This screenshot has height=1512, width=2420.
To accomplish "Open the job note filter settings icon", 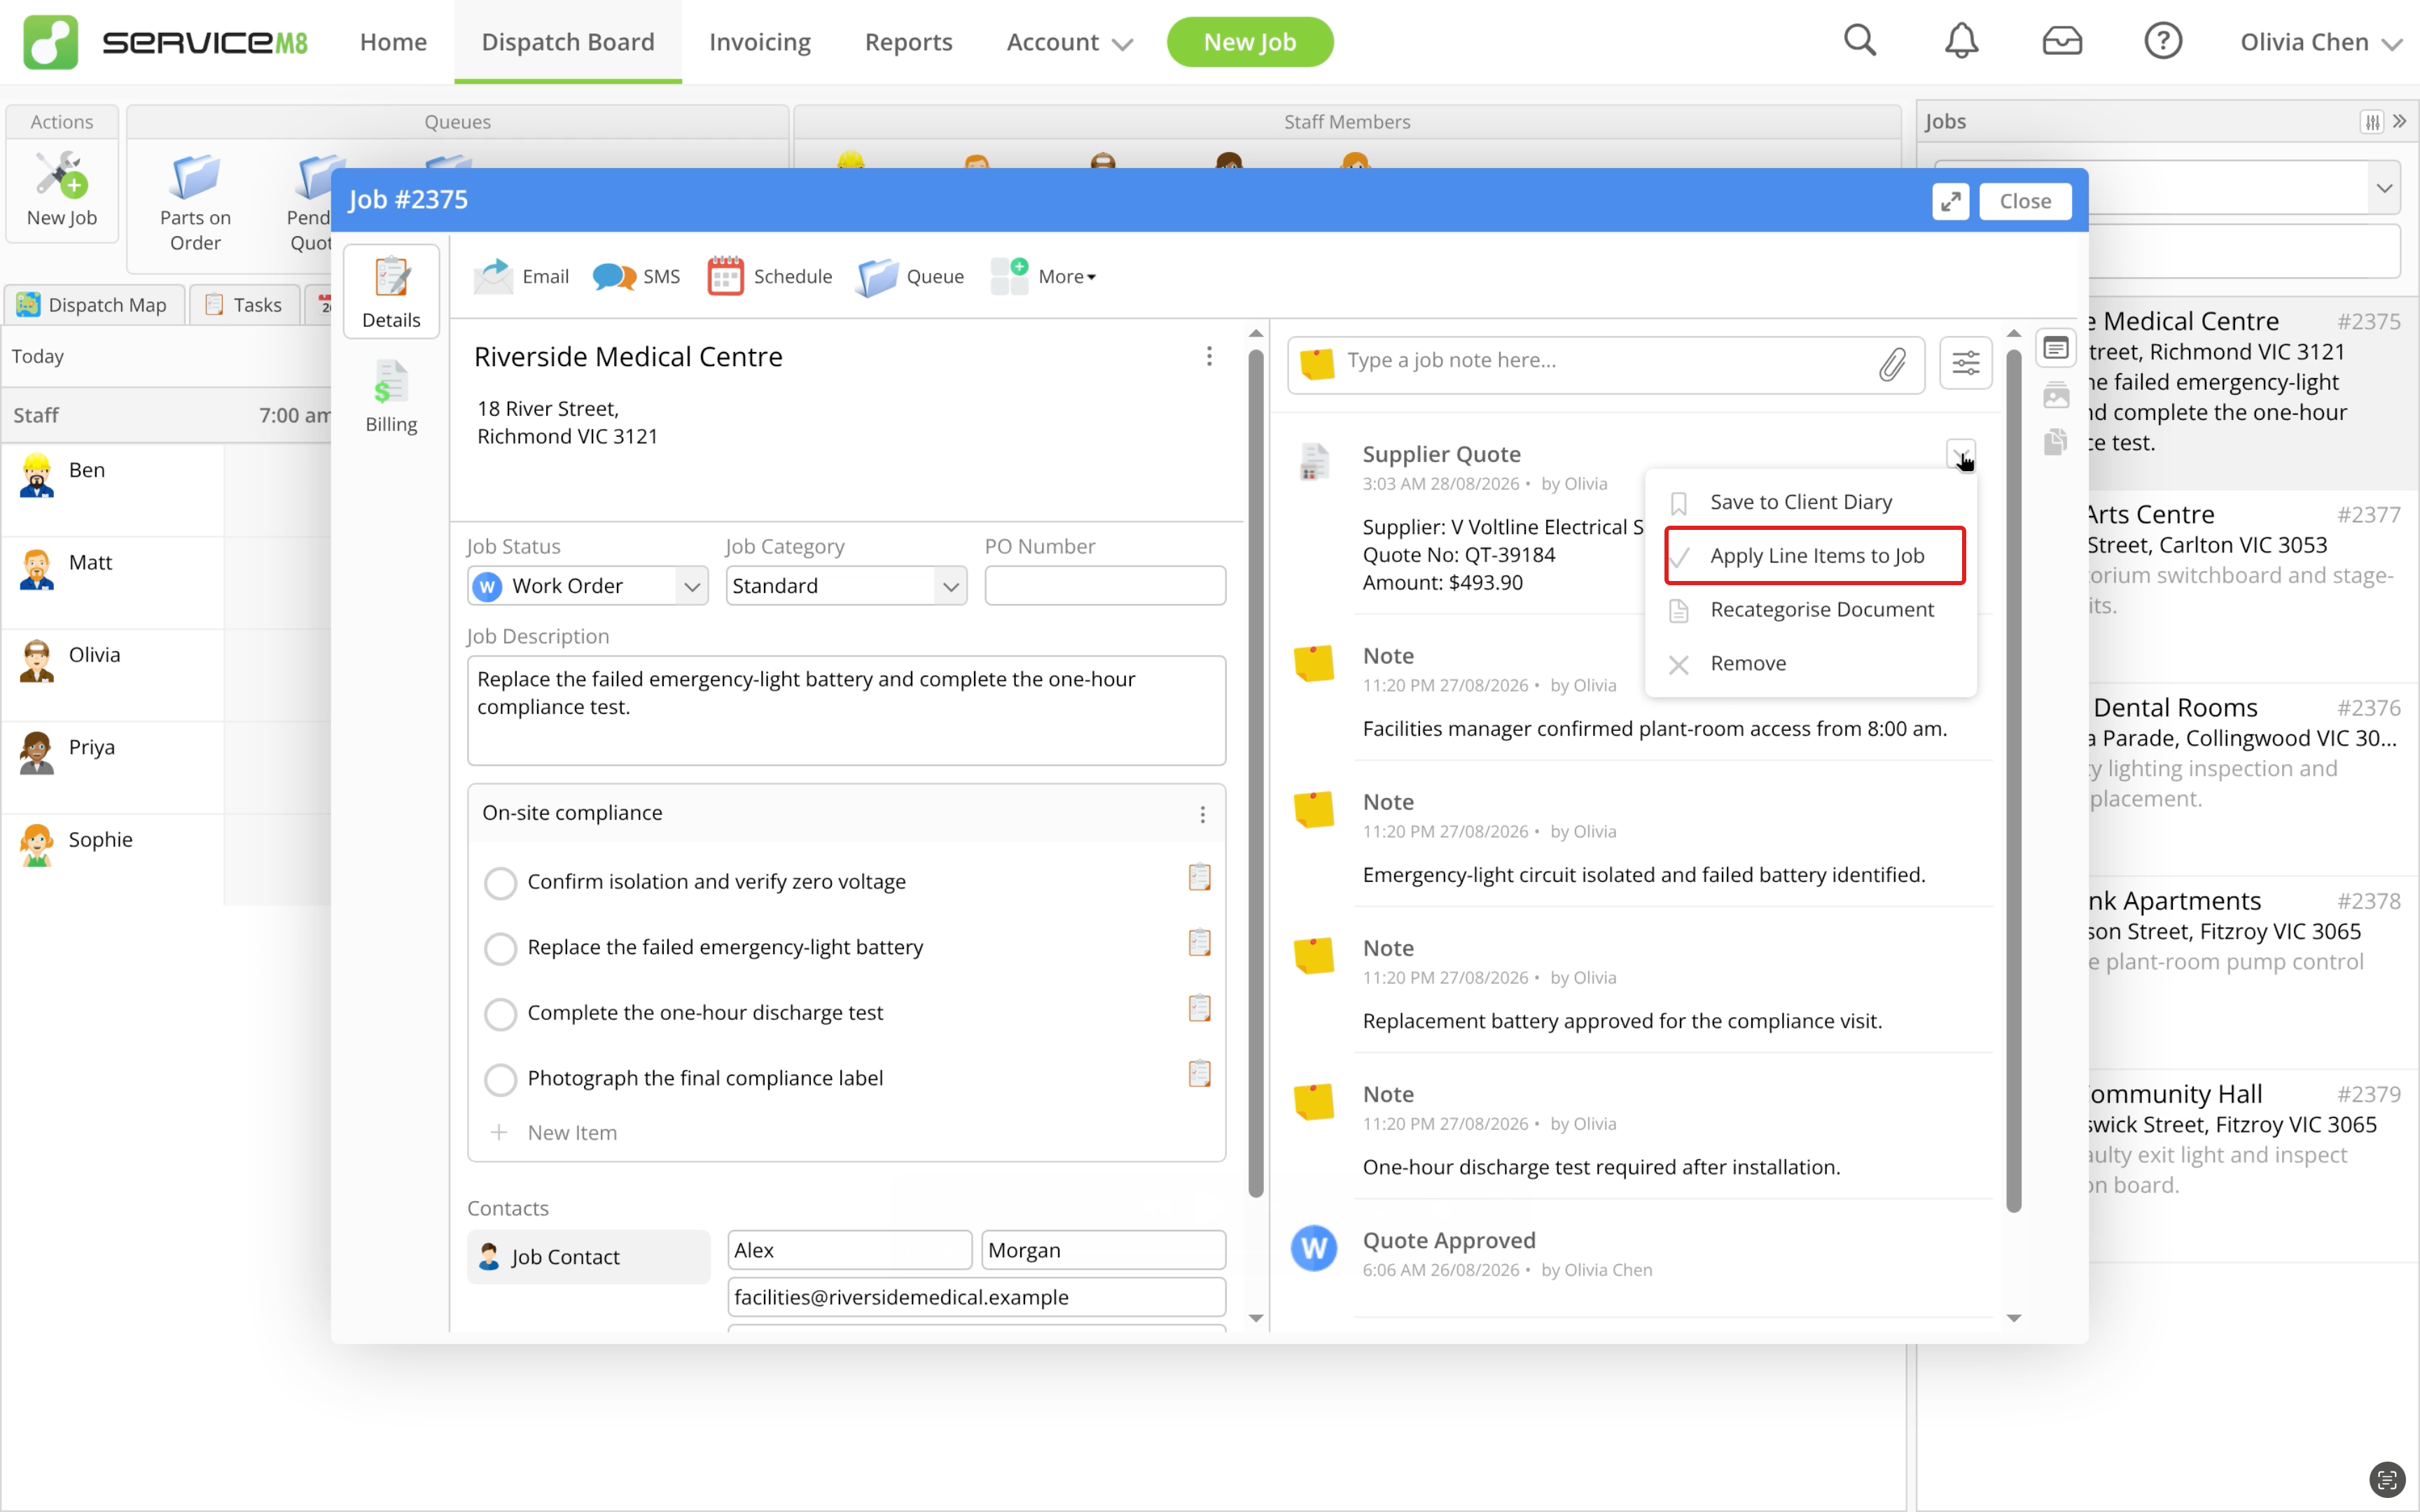I will [x=1965, y=363].
